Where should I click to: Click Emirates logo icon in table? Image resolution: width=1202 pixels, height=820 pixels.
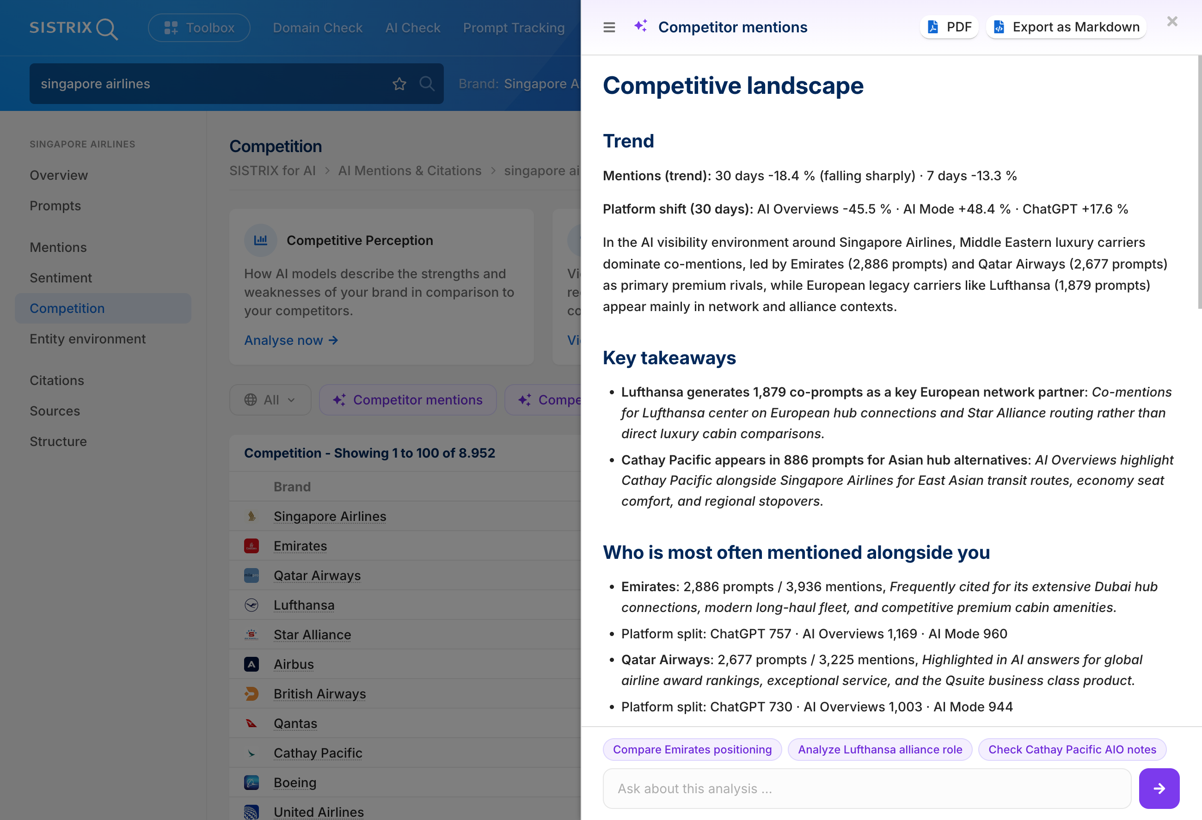coord(251,545)
